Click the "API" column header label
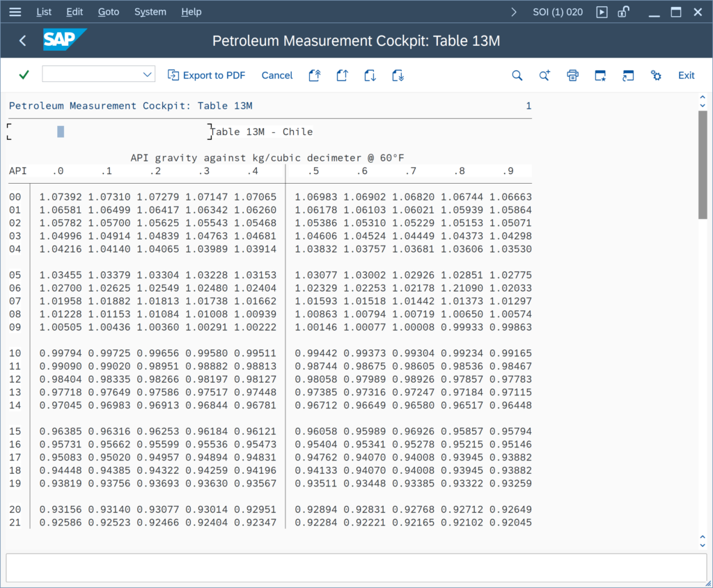Viewport: 713px width, 588px height. coord(17,171)
